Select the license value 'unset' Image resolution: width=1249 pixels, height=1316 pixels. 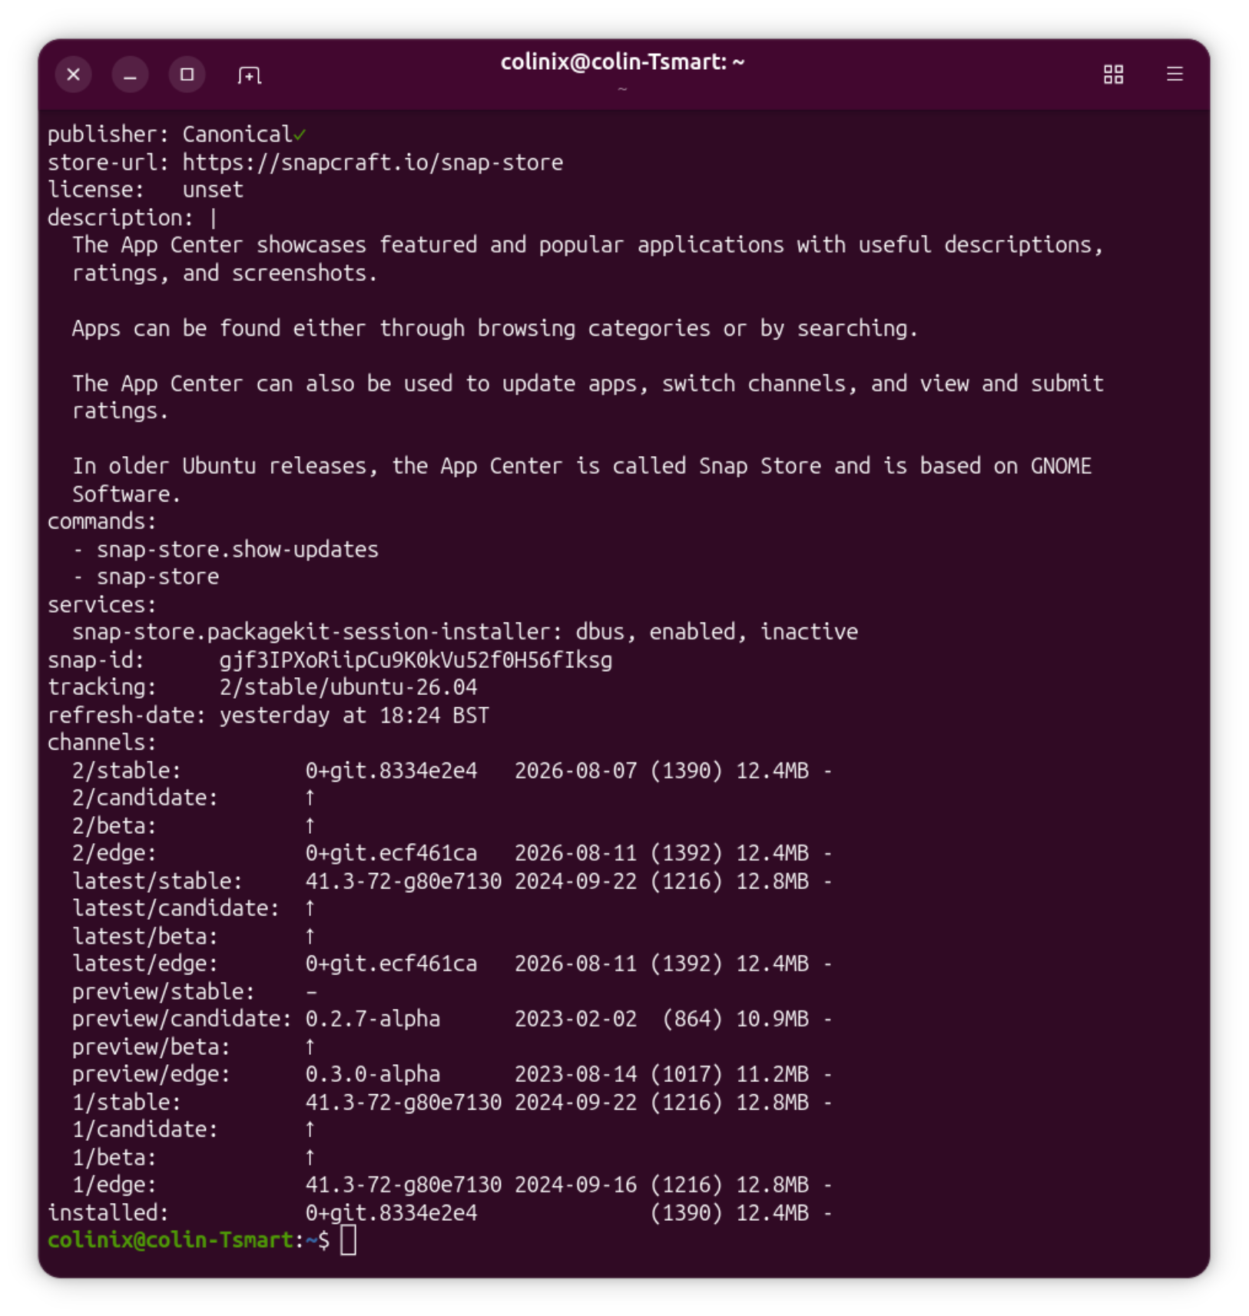(x=213, y=190)
